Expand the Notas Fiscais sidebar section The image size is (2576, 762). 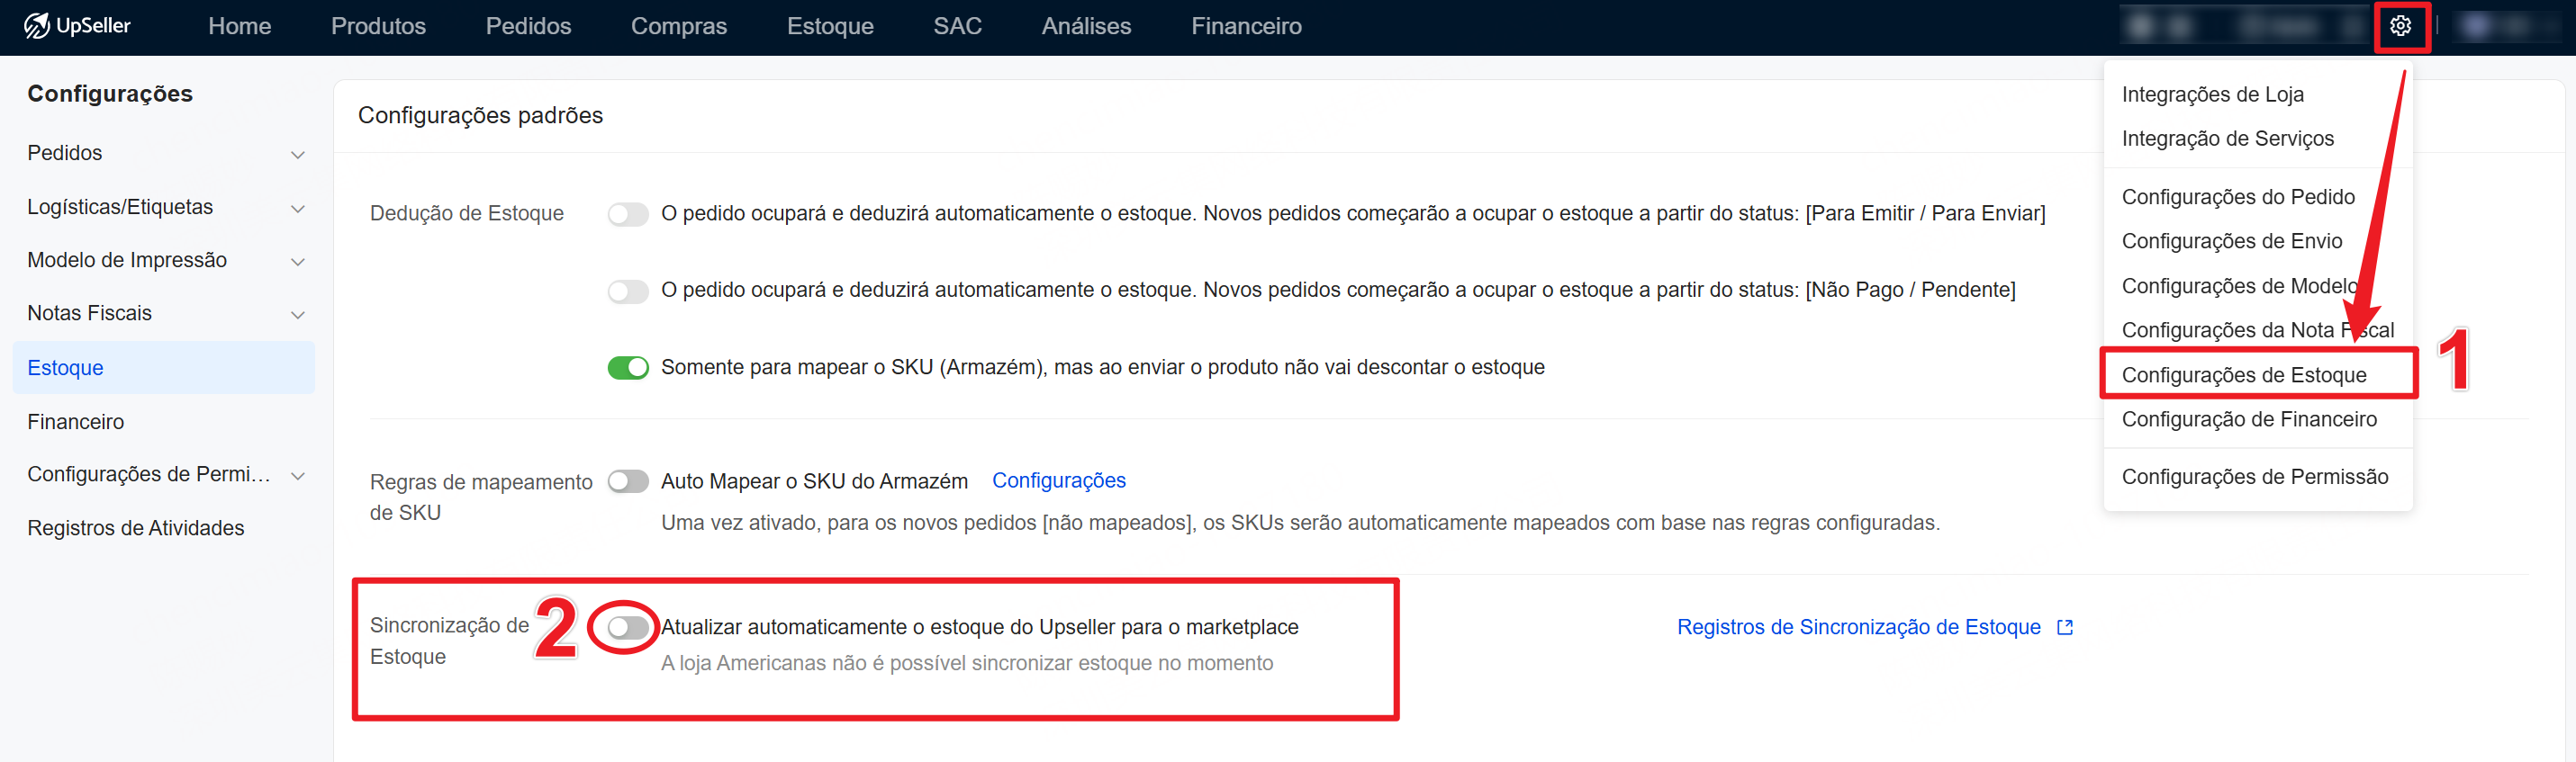point(297,315)
